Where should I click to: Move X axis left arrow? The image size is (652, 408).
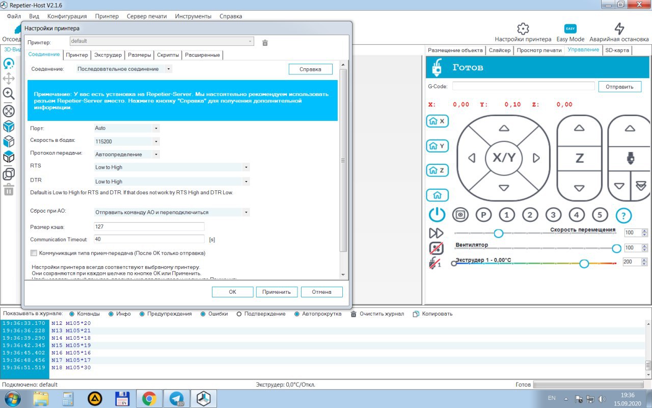472,158
